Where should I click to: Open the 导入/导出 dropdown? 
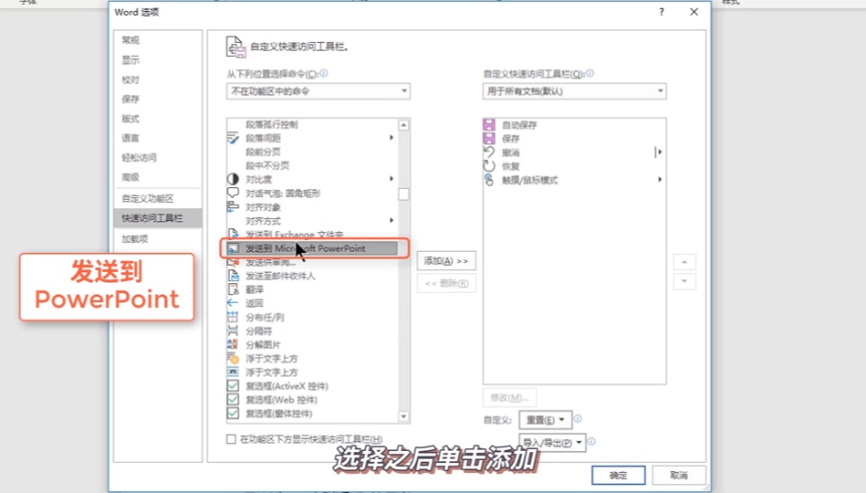tap(552, 443)
